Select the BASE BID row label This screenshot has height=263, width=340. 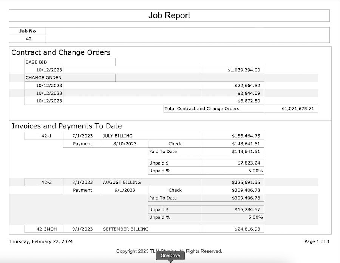click(x=70, y=62)
